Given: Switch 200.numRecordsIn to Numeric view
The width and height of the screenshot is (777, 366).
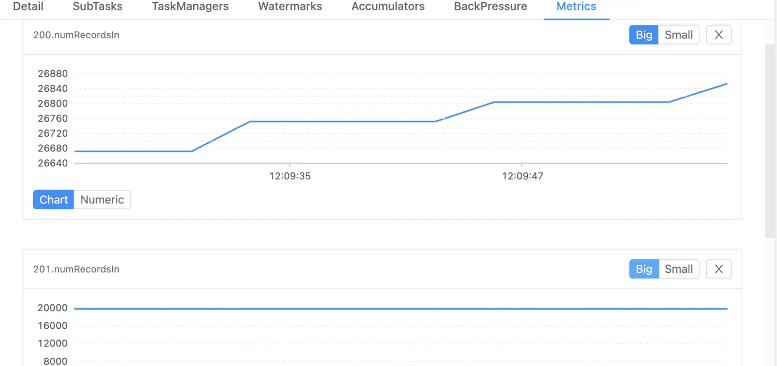Looking at the screenshot, I should tap(102, 200).
